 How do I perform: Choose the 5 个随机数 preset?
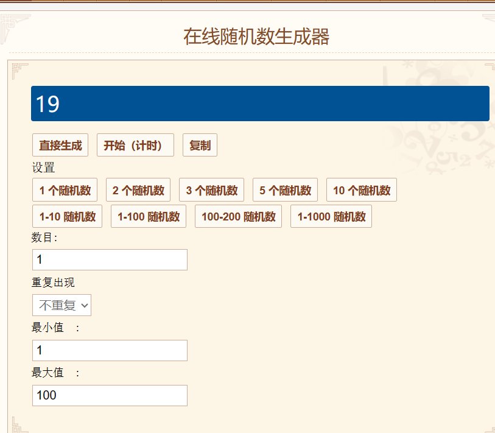click(285, 190)
